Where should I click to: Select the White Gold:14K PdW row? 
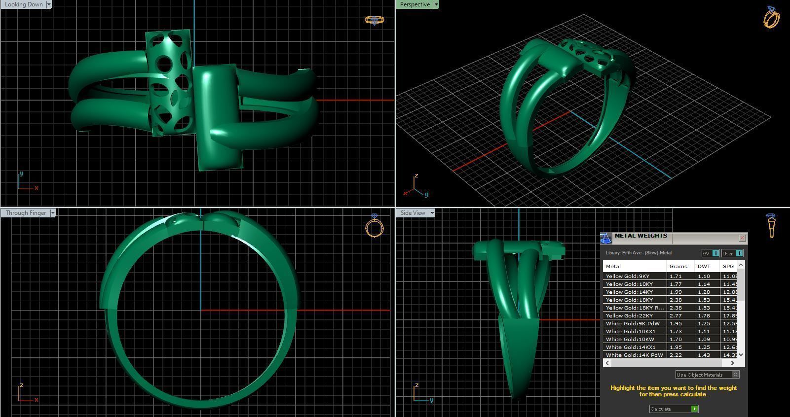(x=670, y=355)
